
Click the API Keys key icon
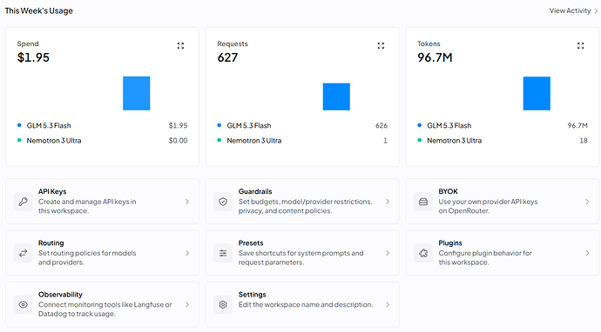pyautogui.click(x=24, y=202)
